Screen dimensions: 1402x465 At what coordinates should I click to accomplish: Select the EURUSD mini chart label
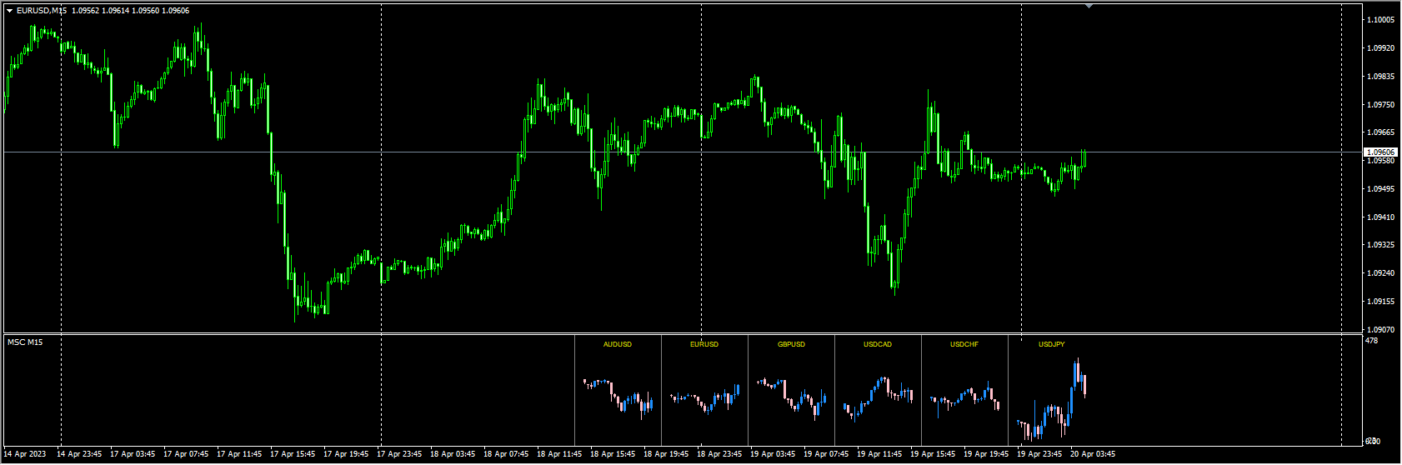704,344
